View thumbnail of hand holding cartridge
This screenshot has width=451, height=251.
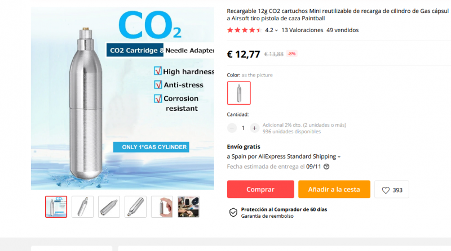(162, 207)
